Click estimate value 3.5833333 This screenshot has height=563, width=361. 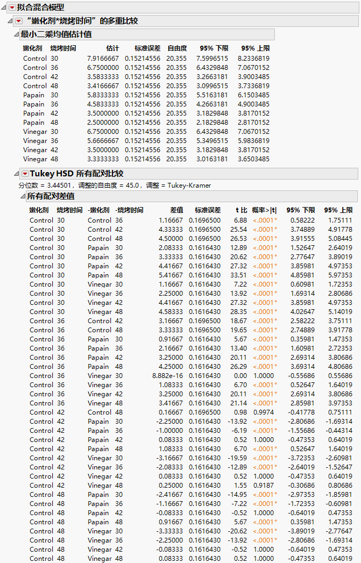click(103, 77)
